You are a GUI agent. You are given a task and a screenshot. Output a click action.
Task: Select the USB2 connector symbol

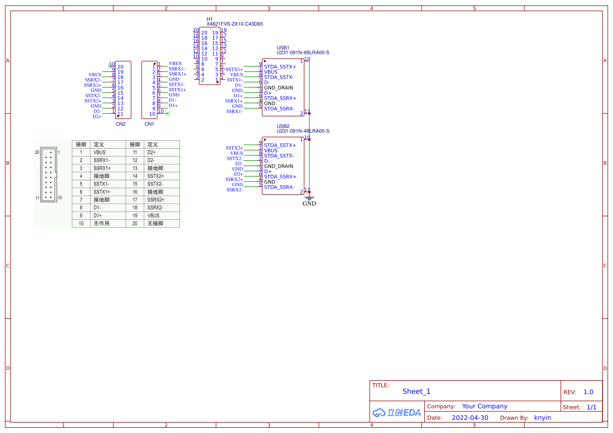tap(283, 165)
